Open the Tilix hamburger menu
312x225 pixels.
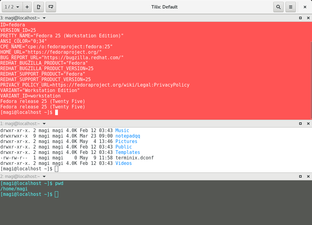pyautogui.click(x=290, y=7)
